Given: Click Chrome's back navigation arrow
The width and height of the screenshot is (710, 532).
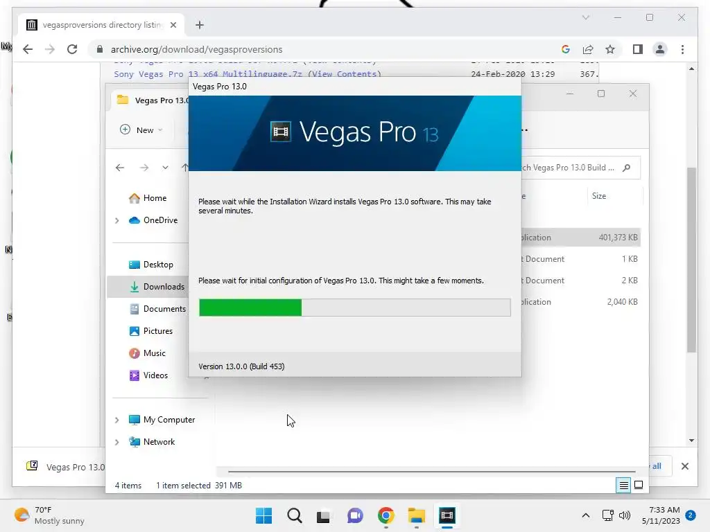Looking at the screenshot, I should coord(28,49).
